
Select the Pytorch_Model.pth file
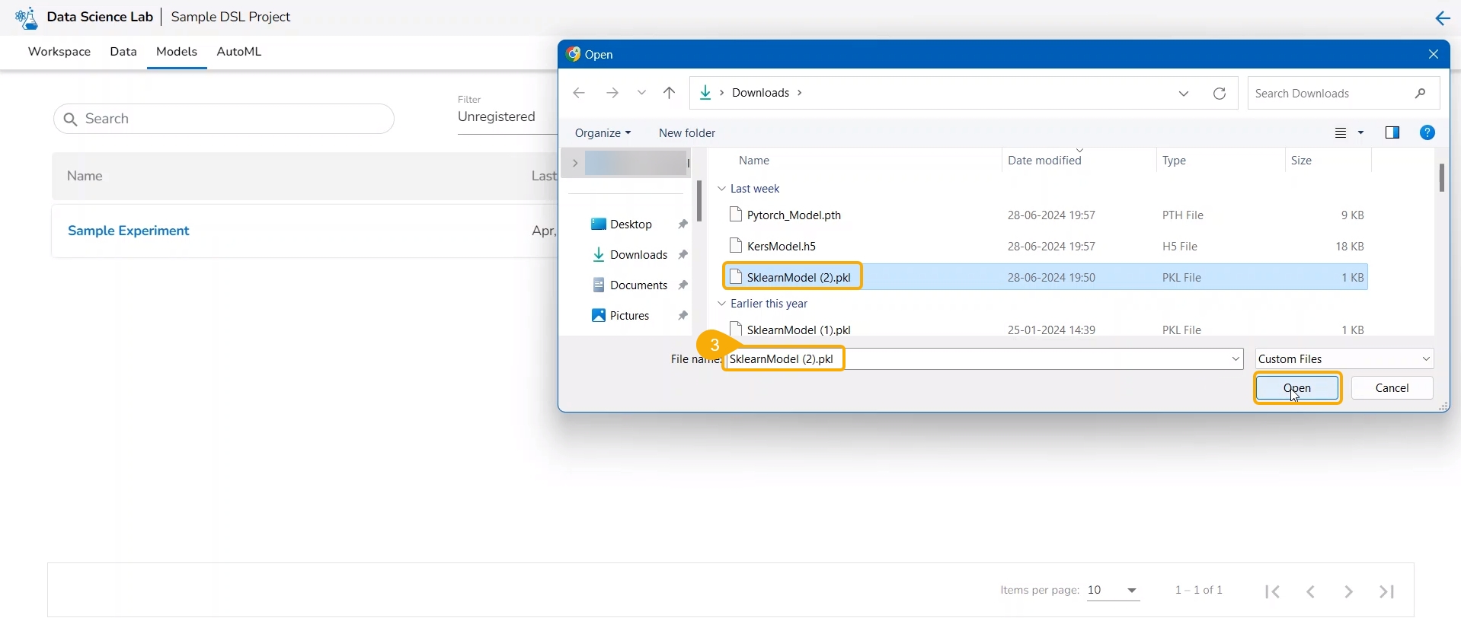point(794,215)
